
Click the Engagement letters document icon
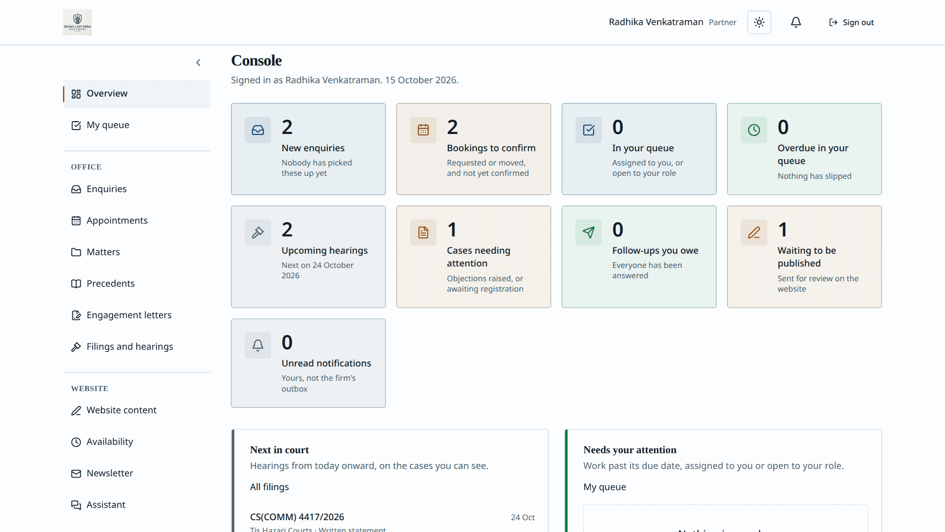point(76,315)
